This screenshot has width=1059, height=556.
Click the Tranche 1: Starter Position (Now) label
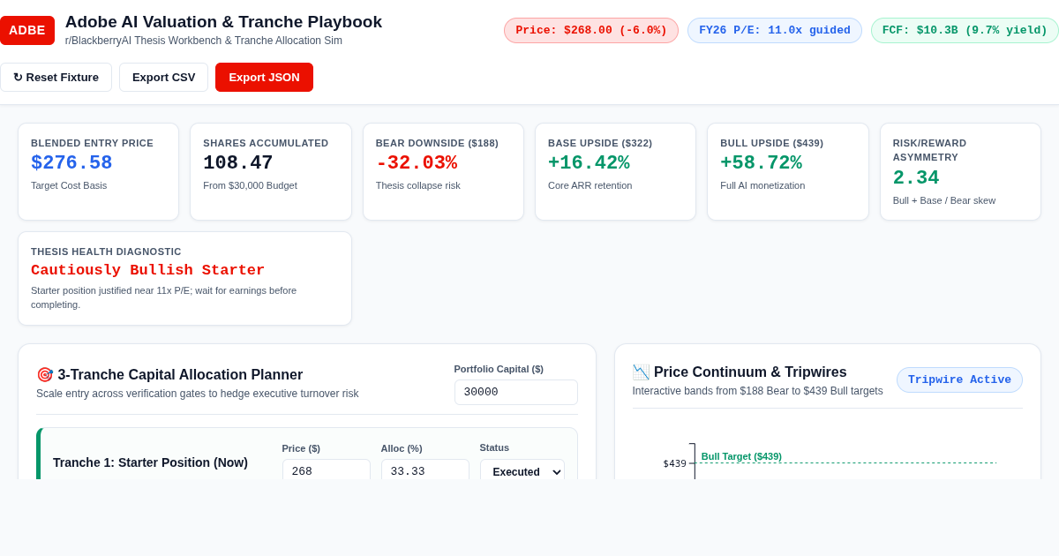150,462
